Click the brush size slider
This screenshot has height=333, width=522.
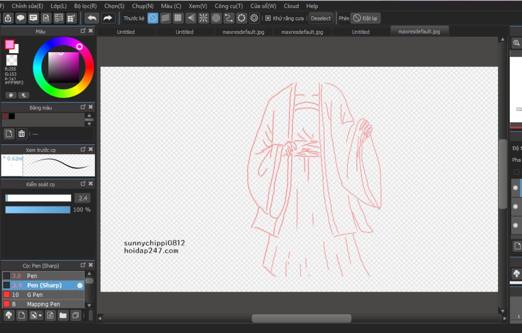(38, 198)
